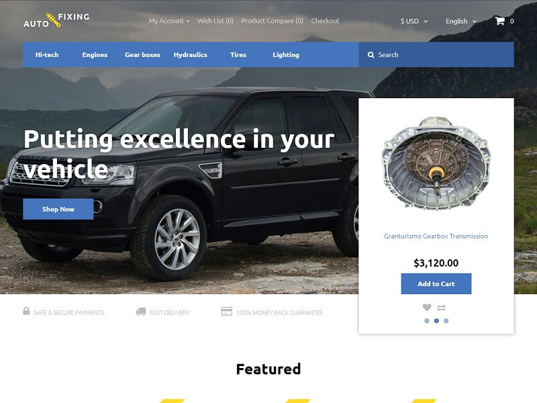537x403 pixels.
Task: Open Granturismo Gearbox Transmission product link
Action: [436, 236]
